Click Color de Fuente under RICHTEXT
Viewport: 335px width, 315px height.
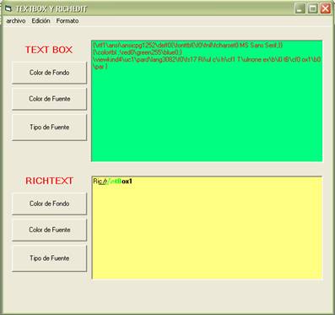49,230
